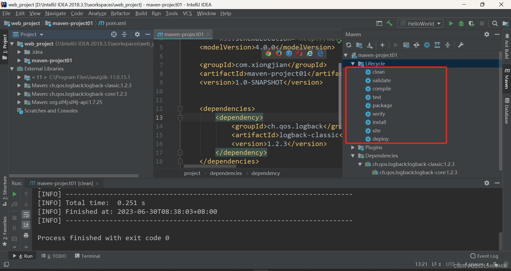Screen dimensions: 511x271
Task: Generate sources and update folders icon
Action: point(359,45)
